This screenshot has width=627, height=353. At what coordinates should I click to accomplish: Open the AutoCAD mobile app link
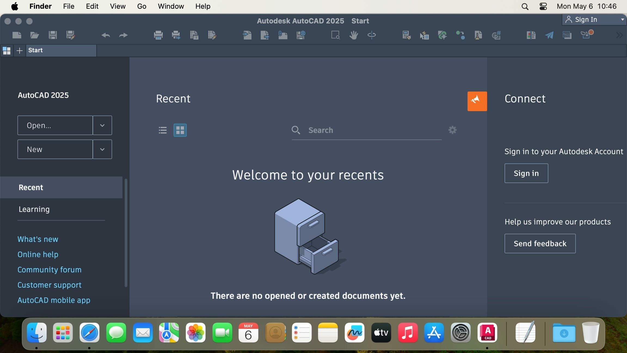tap(54, 300)
